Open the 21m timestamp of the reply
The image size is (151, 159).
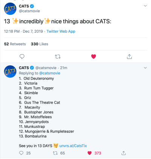63,68
